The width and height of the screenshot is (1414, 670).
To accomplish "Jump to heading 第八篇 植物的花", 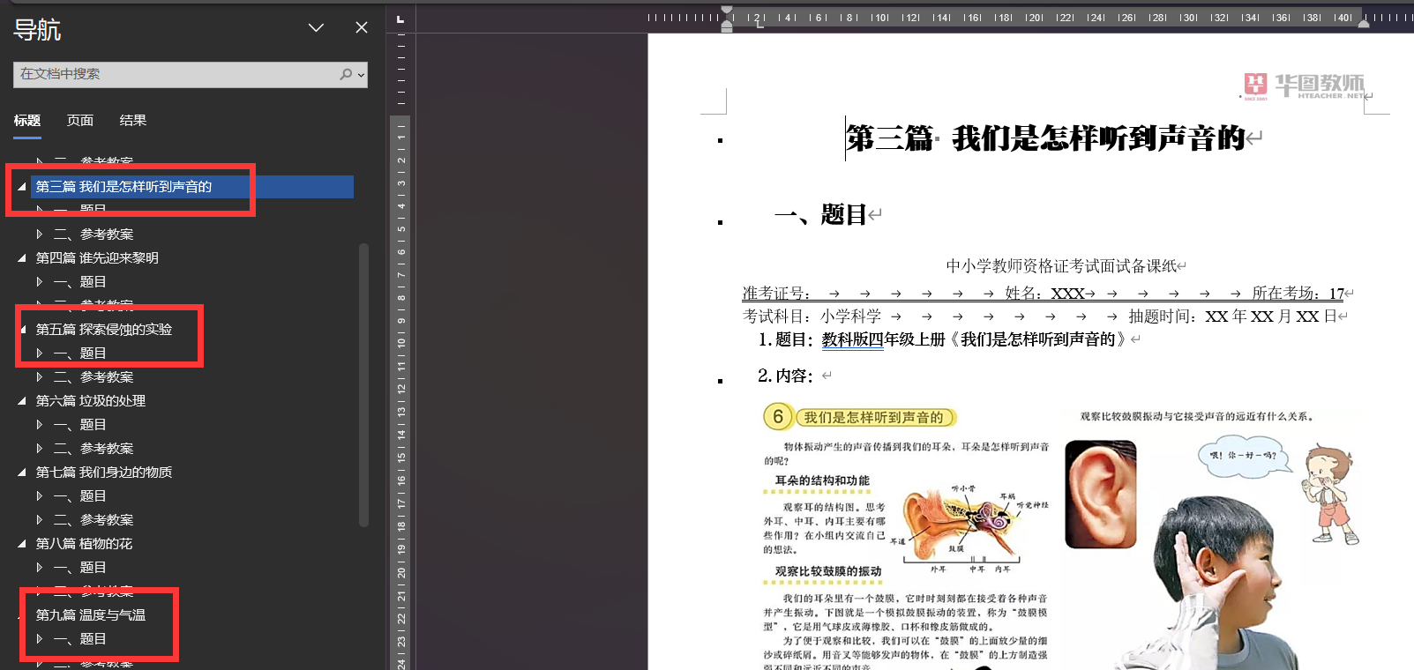I will click(x=84, y=544).
